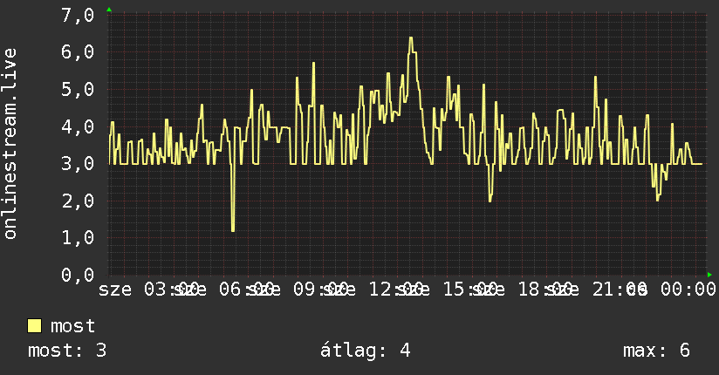Click the 'most: 3' current value text
719x375 pixels.
point(67,351)
